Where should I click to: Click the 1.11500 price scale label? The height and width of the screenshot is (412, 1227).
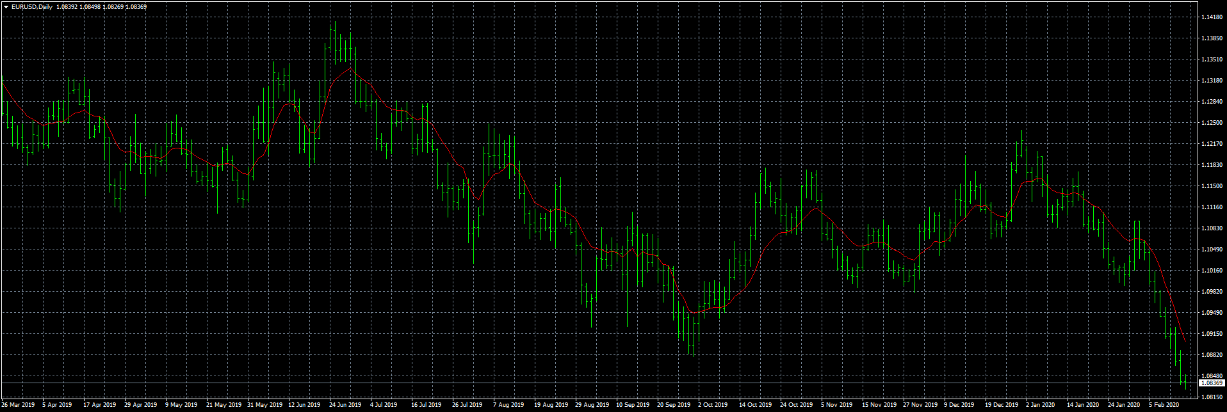pyautogui.click(x=1212, y=186)
